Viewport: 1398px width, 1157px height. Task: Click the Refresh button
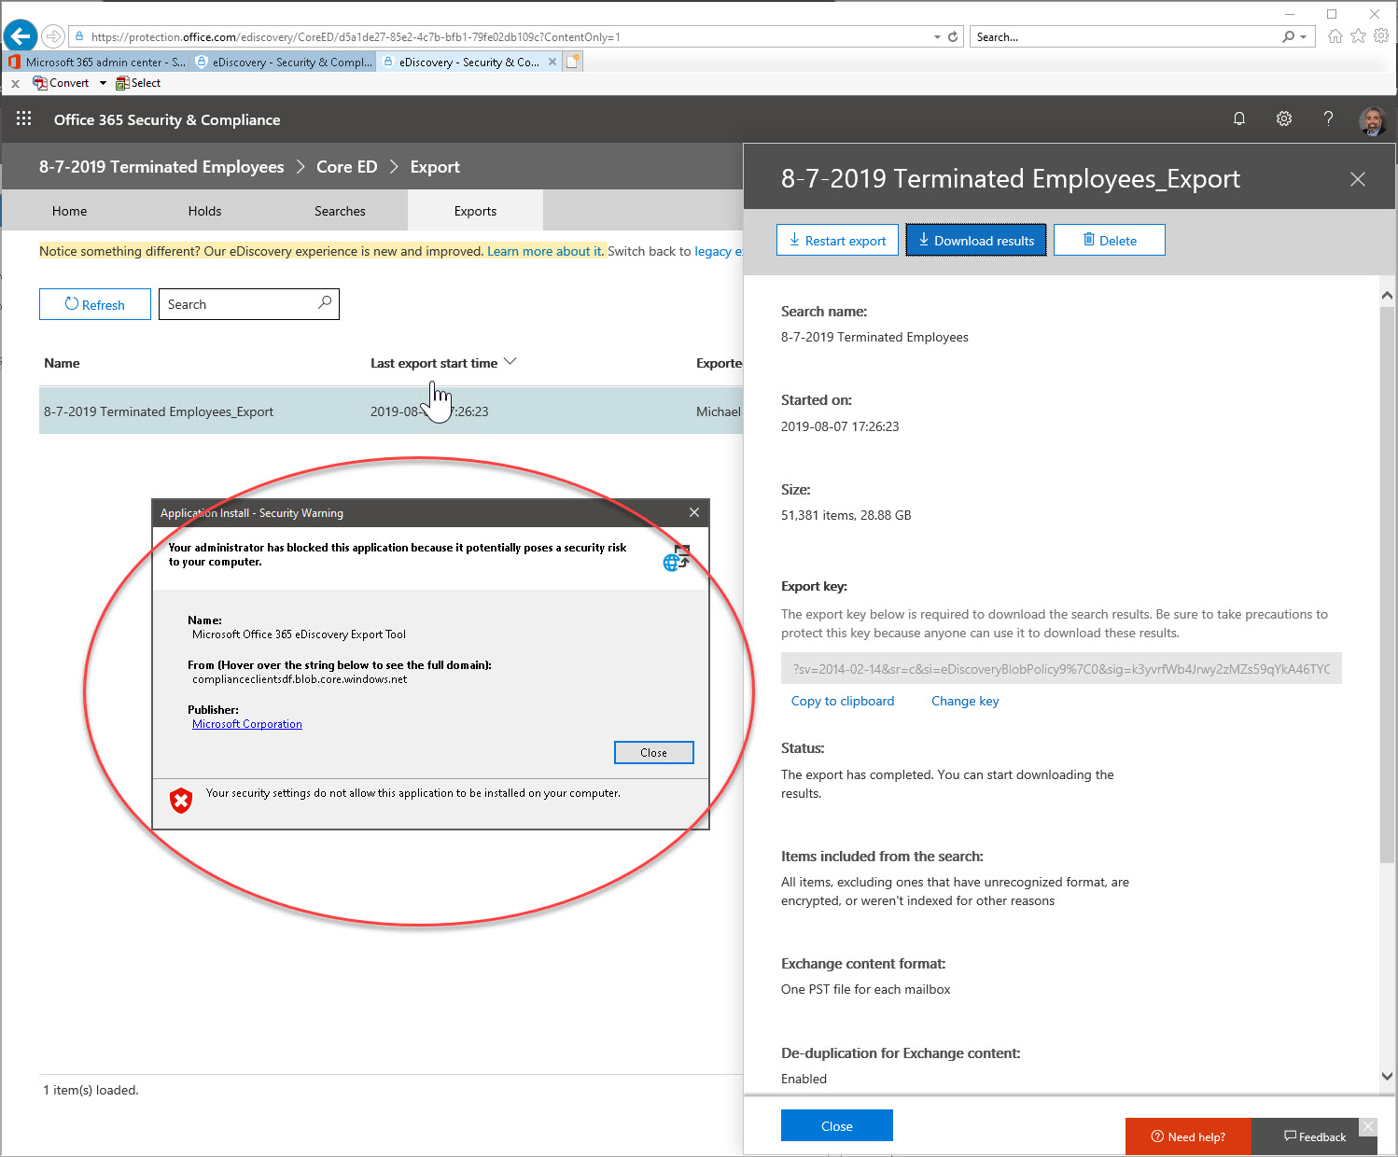point(95,304)
